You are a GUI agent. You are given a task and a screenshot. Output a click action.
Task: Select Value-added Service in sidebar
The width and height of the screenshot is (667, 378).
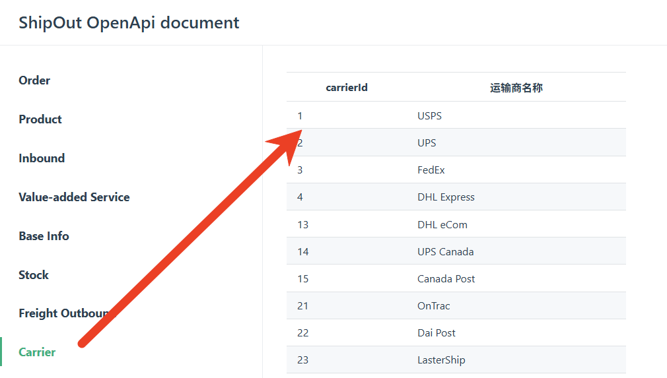[74, 197]
